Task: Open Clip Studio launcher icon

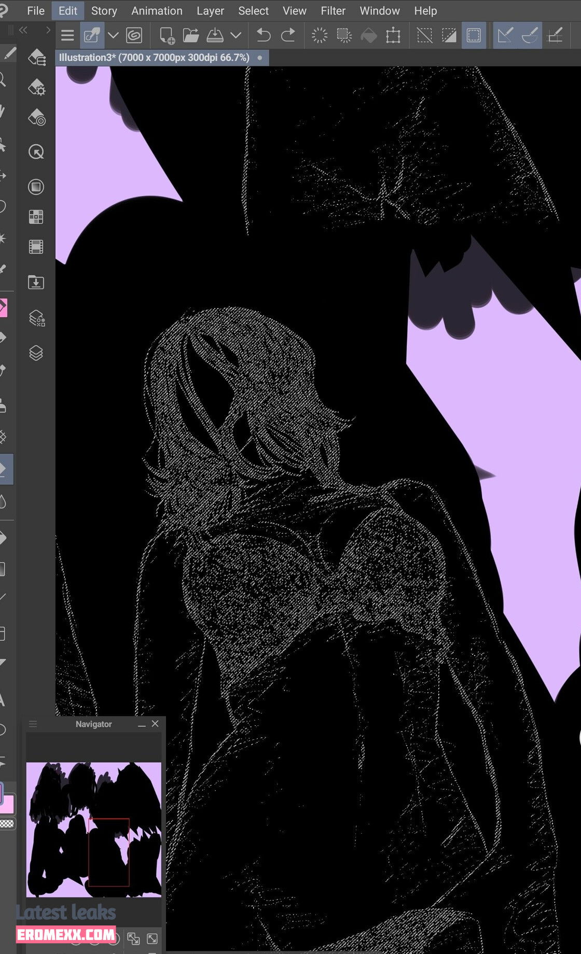Action: click(x=134, y=35)
